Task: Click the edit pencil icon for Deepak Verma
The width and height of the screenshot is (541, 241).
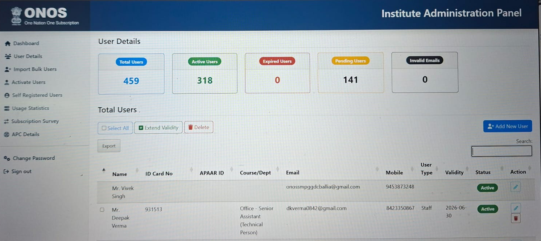Action: (x=516, y=208)
